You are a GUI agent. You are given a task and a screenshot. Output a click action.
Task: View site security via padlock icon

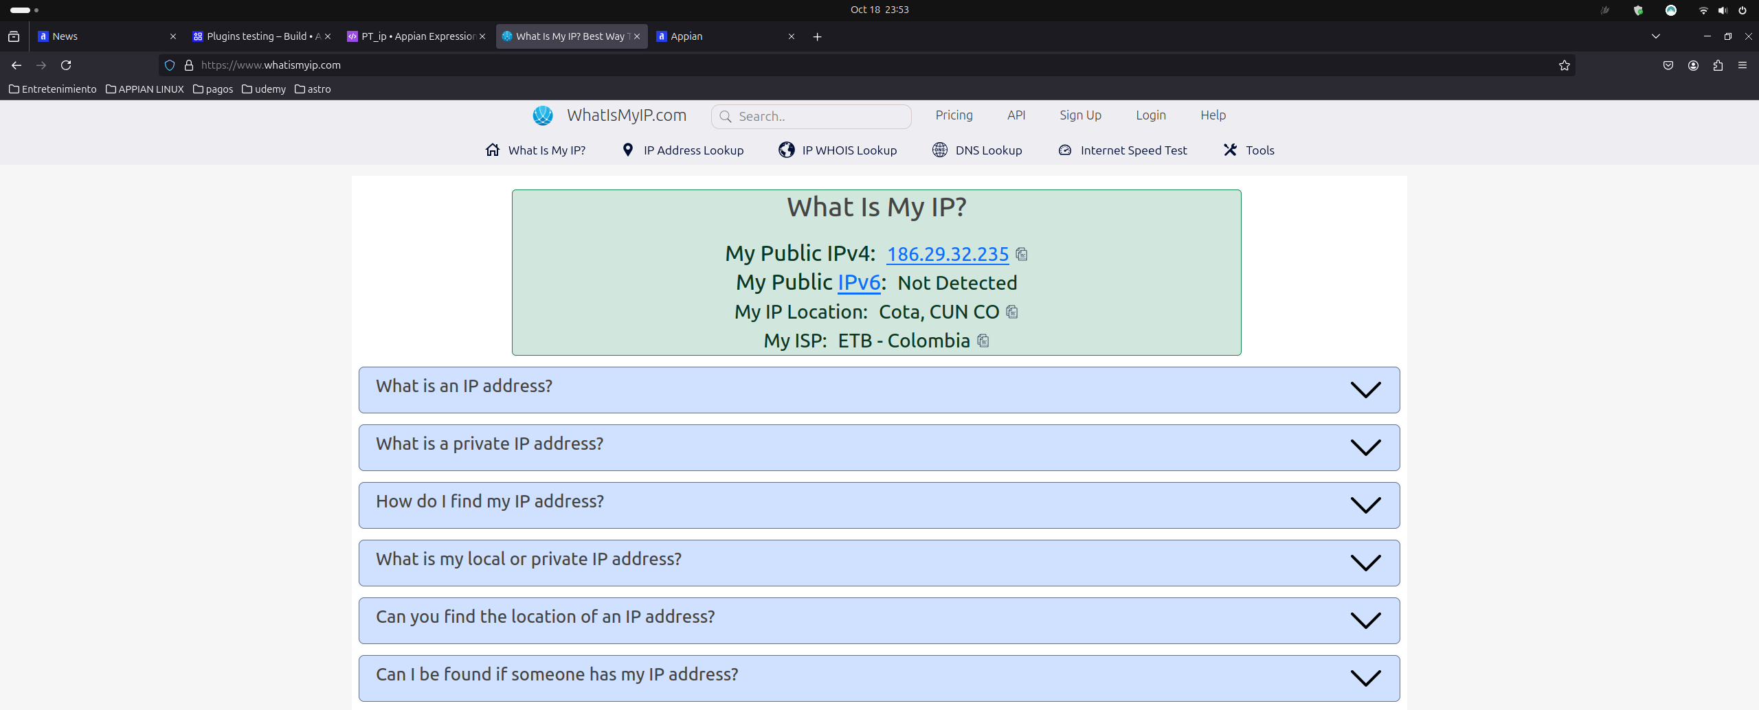pyautogui.click(x=189, y=65)
